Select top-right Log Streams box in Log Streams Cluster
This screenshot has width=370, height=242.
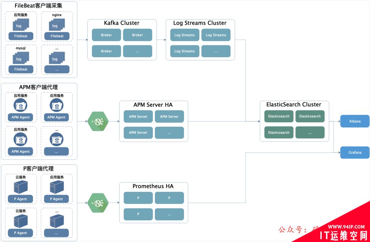[x=216, y=35]
